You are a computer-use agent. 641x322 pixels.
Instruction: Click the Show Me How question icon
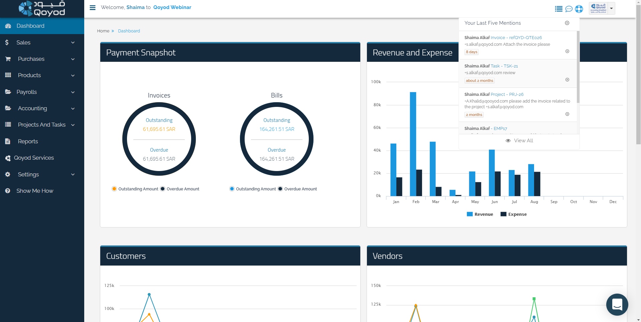point(8,191)
